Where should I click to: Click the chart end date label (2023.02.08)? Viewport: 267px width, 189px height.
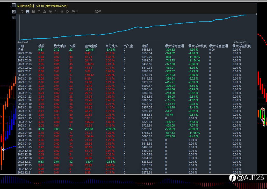[240, 42]
